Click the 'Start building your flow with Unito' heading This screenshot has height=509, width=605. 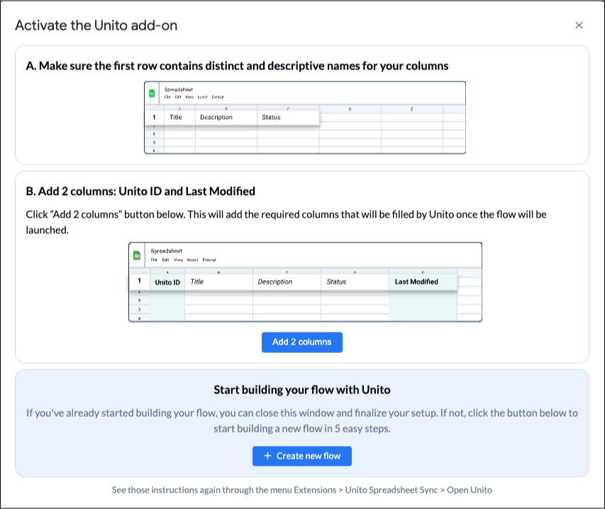[301, 390]
